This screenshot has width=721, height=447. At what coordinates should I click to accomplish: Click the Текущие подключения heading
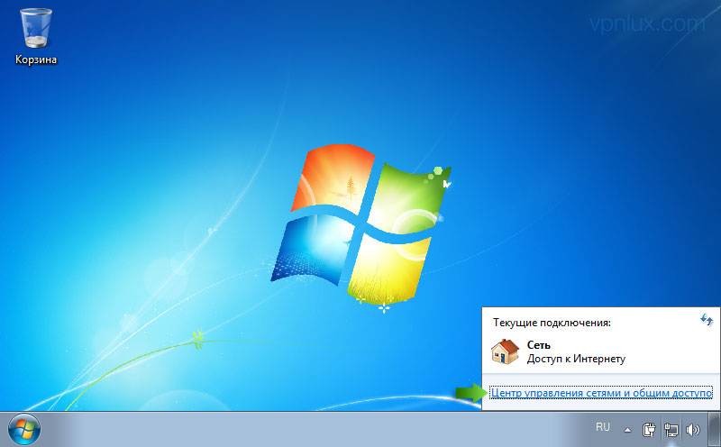click(552, 323)
